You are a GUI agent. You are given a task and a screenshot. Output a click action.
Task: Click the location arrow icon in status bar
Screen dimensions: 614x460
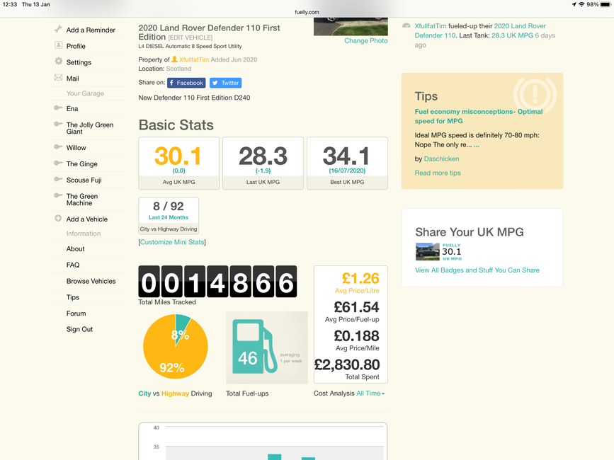pos(574,4)
